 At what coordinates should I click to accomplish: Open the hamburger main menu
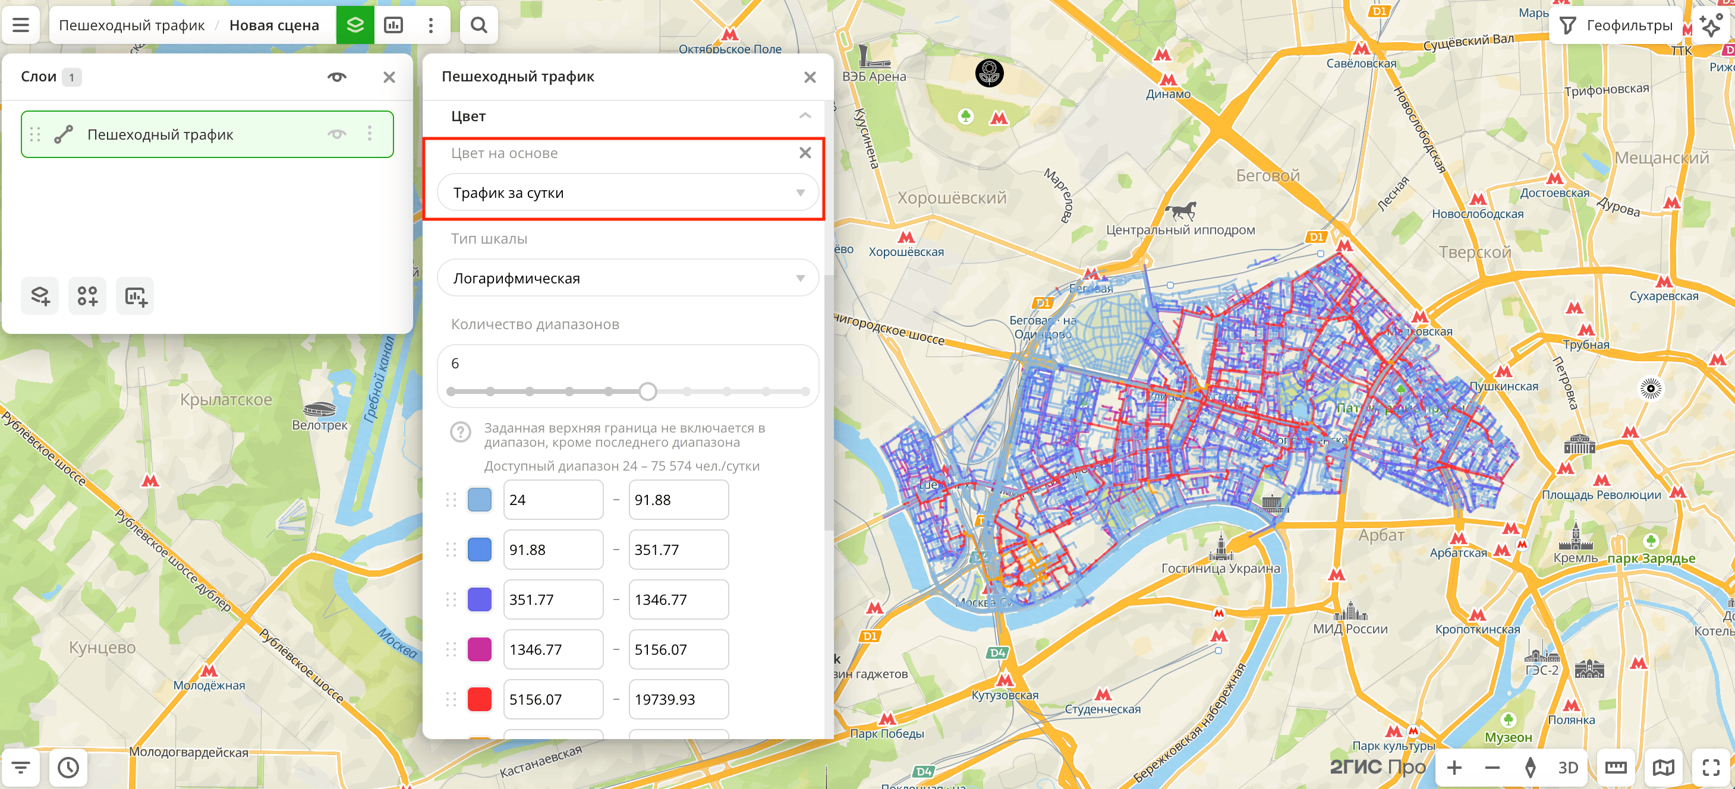[x=21, y=25]
